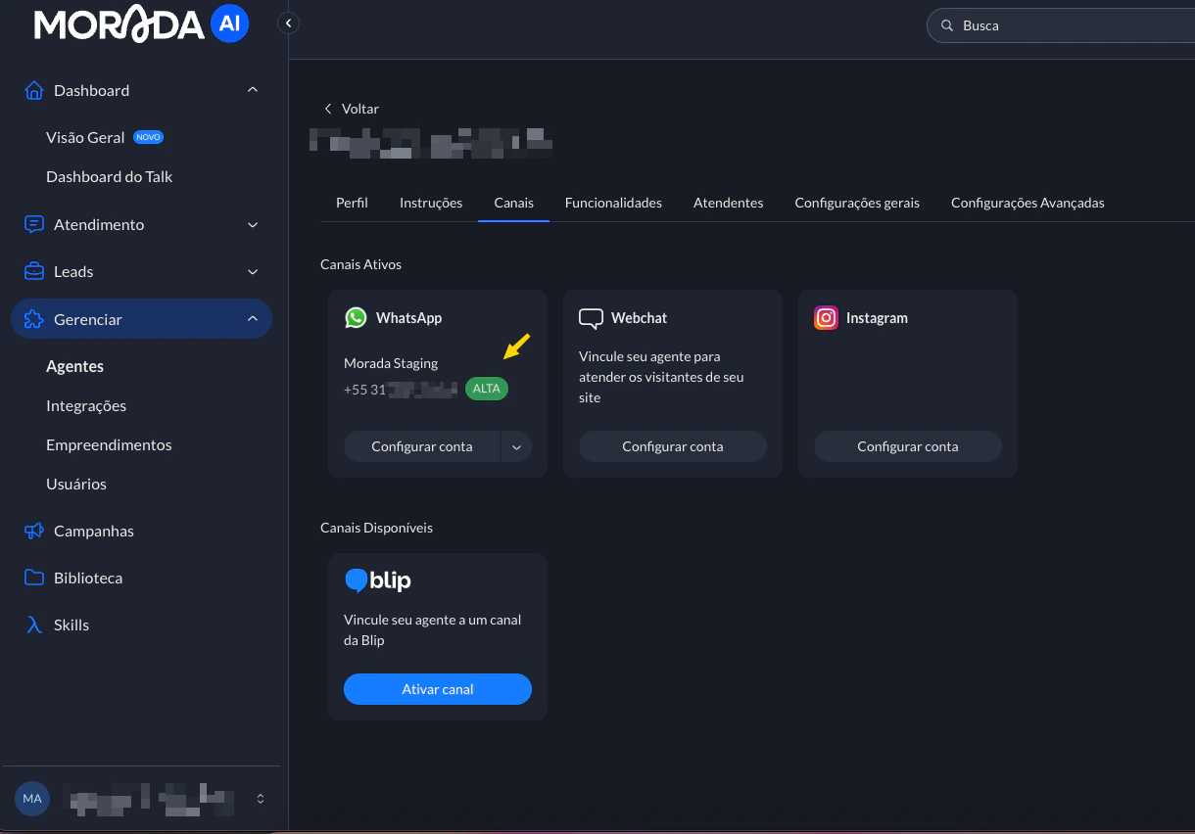Open the Perfil tab
The width and height of the screenshot is (1195, 834).
[x=352, y=203]
